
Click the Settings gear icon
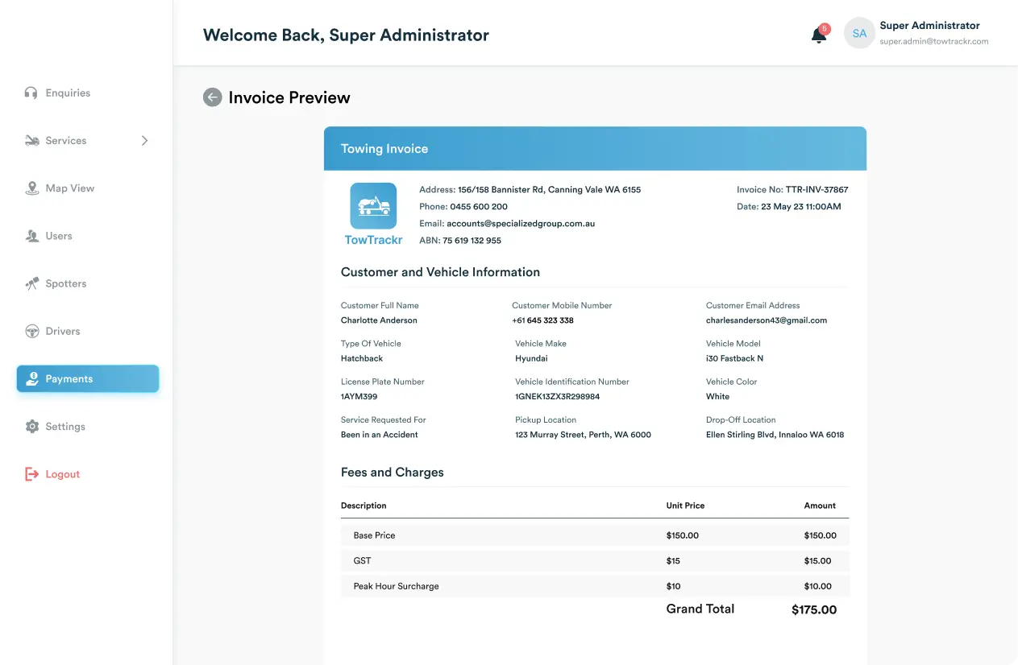tap(31, 427)
